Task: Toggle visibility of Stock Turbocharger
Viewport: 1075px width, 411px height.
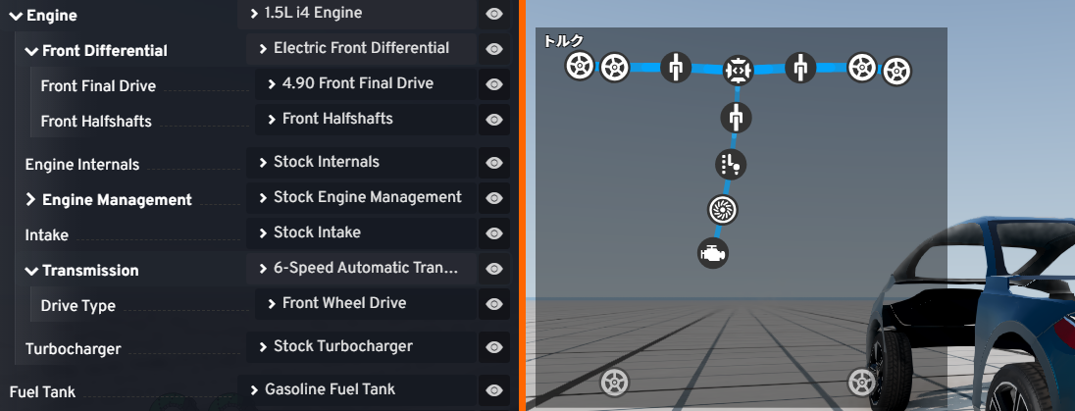Action: tap(494, 348)
